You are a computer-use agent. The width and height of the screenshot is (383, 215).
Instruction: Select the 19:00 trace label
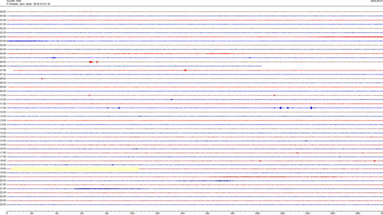click(3, 169)
